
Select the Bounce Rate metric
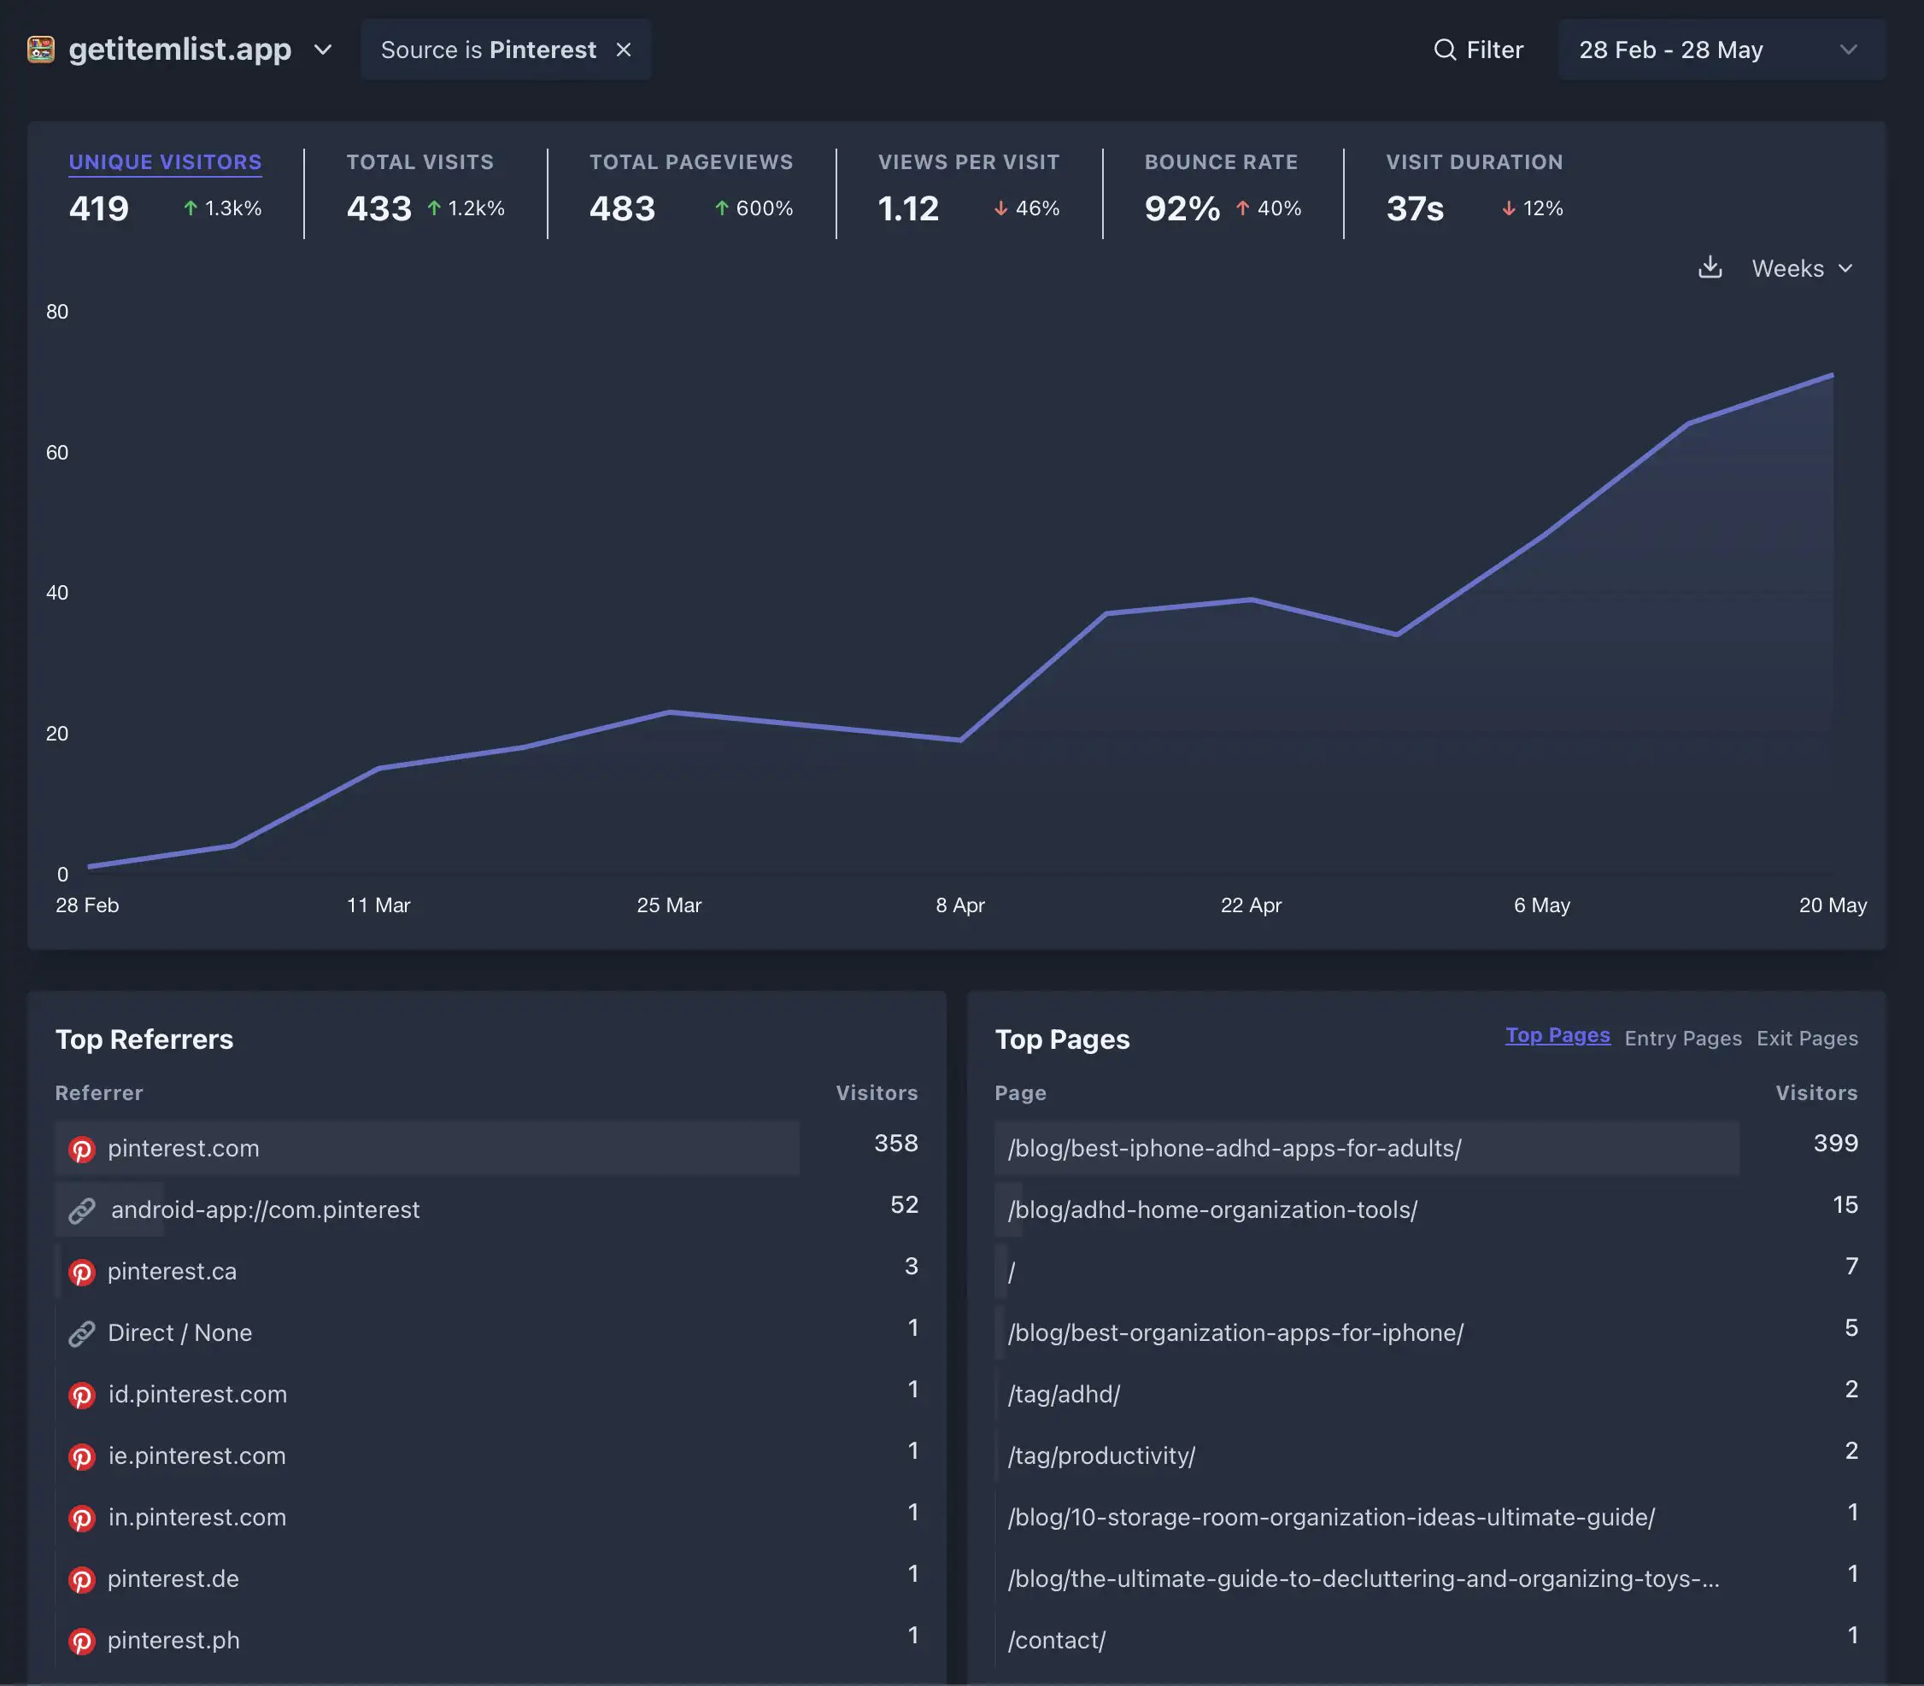pos(1221,161)
